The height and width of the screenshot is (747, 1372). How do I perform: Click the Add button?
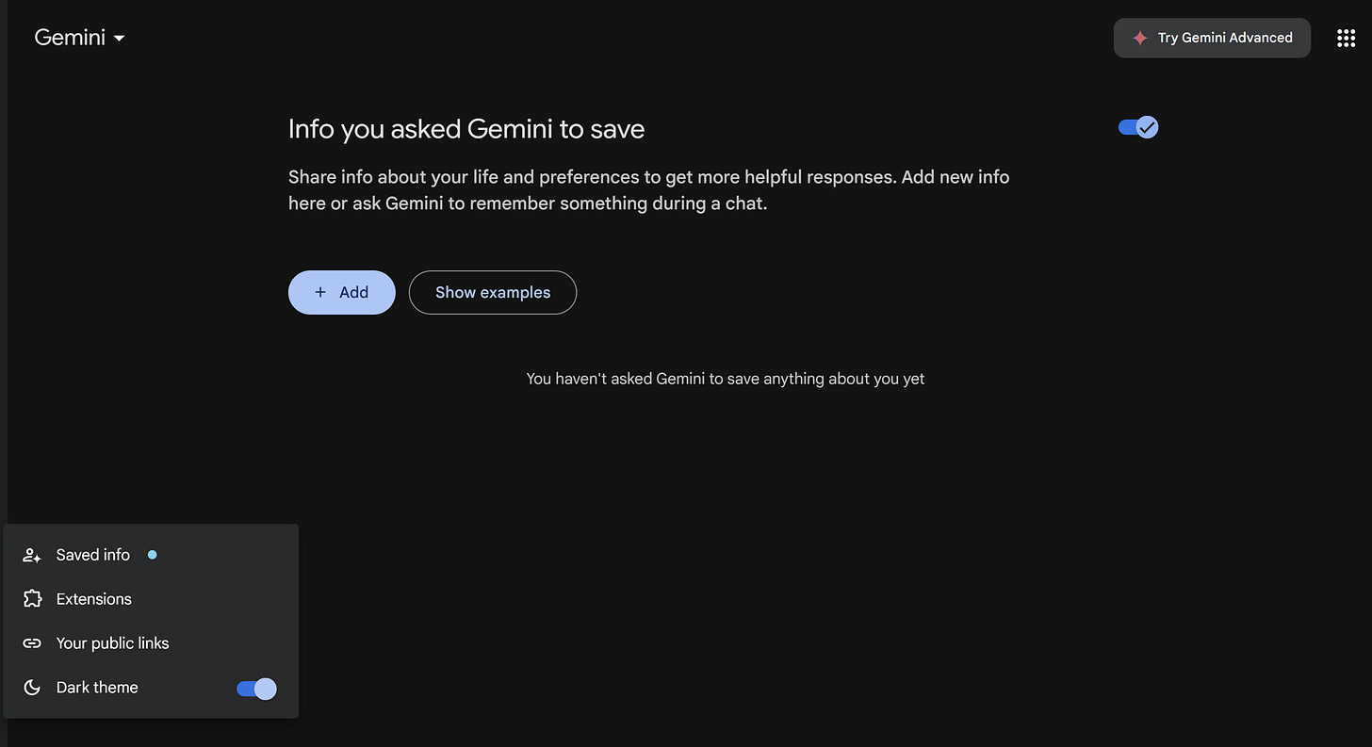(x=341, y=292)
